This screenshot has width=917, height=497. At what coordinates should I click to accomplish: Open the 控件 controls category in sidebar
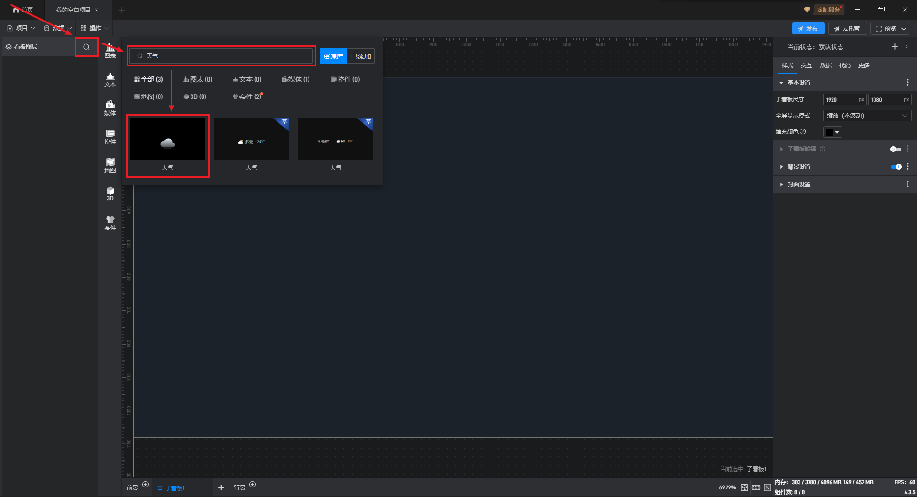click(110, 137)
